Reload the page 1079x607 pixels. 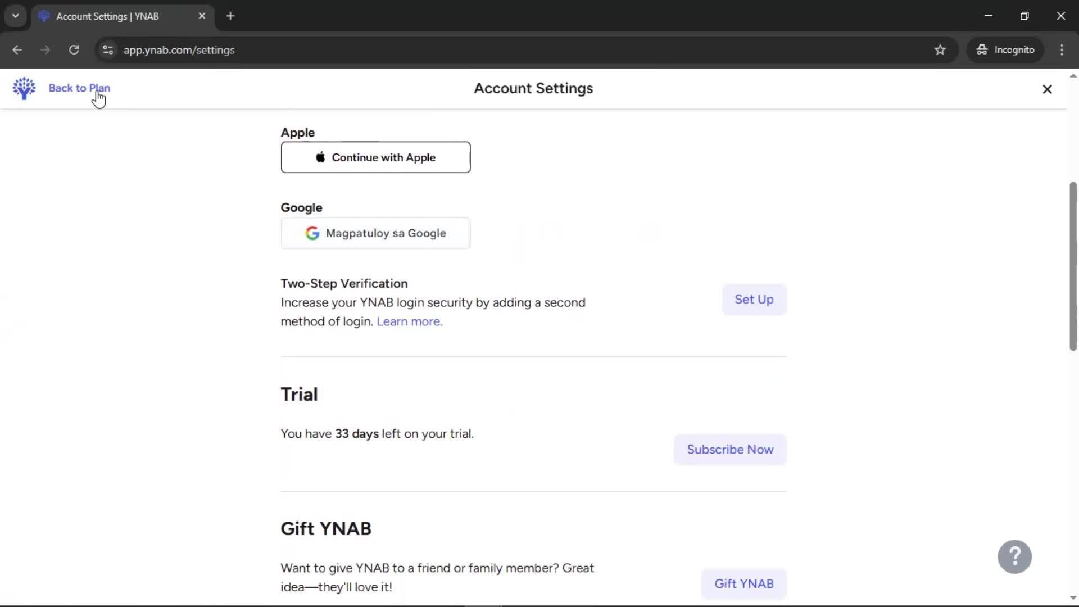74,50
